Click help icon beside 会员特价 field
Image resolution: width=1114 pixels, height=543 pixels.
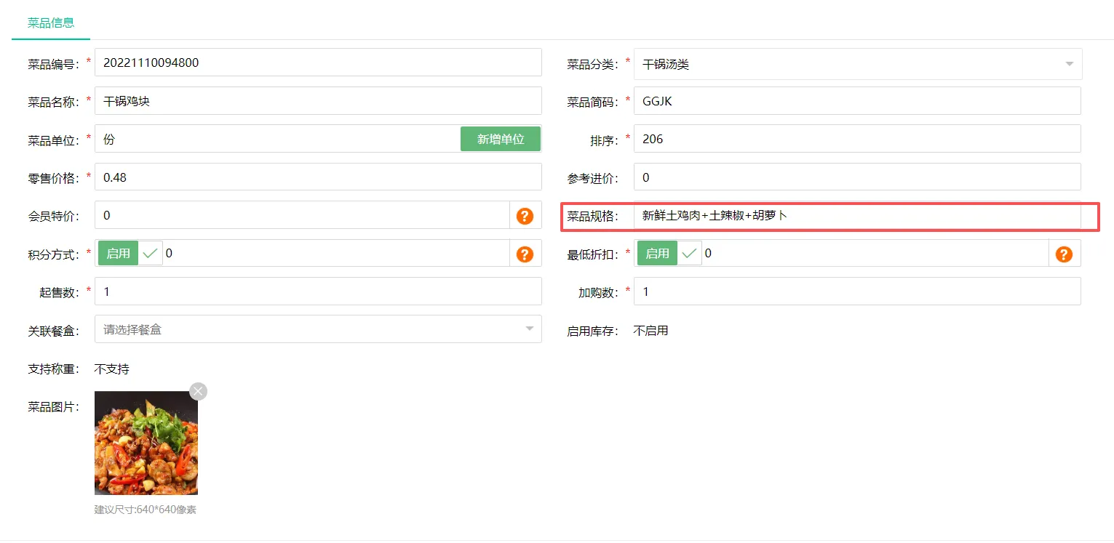(525, 216)
